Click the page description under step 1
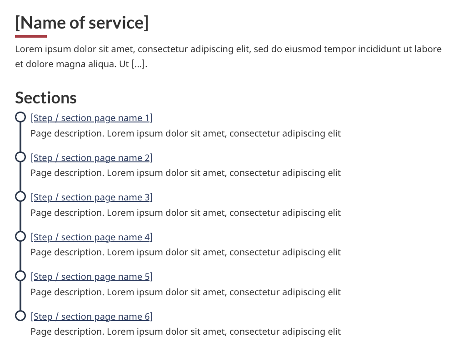 [185, 134]
